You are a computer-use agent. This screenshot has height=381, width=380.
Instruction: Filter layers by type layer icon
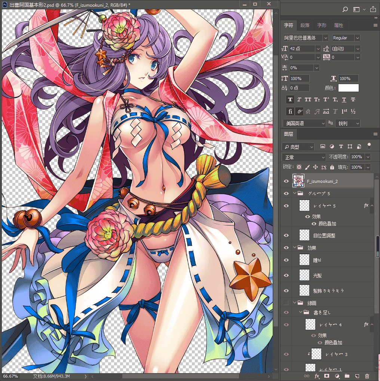341,146
